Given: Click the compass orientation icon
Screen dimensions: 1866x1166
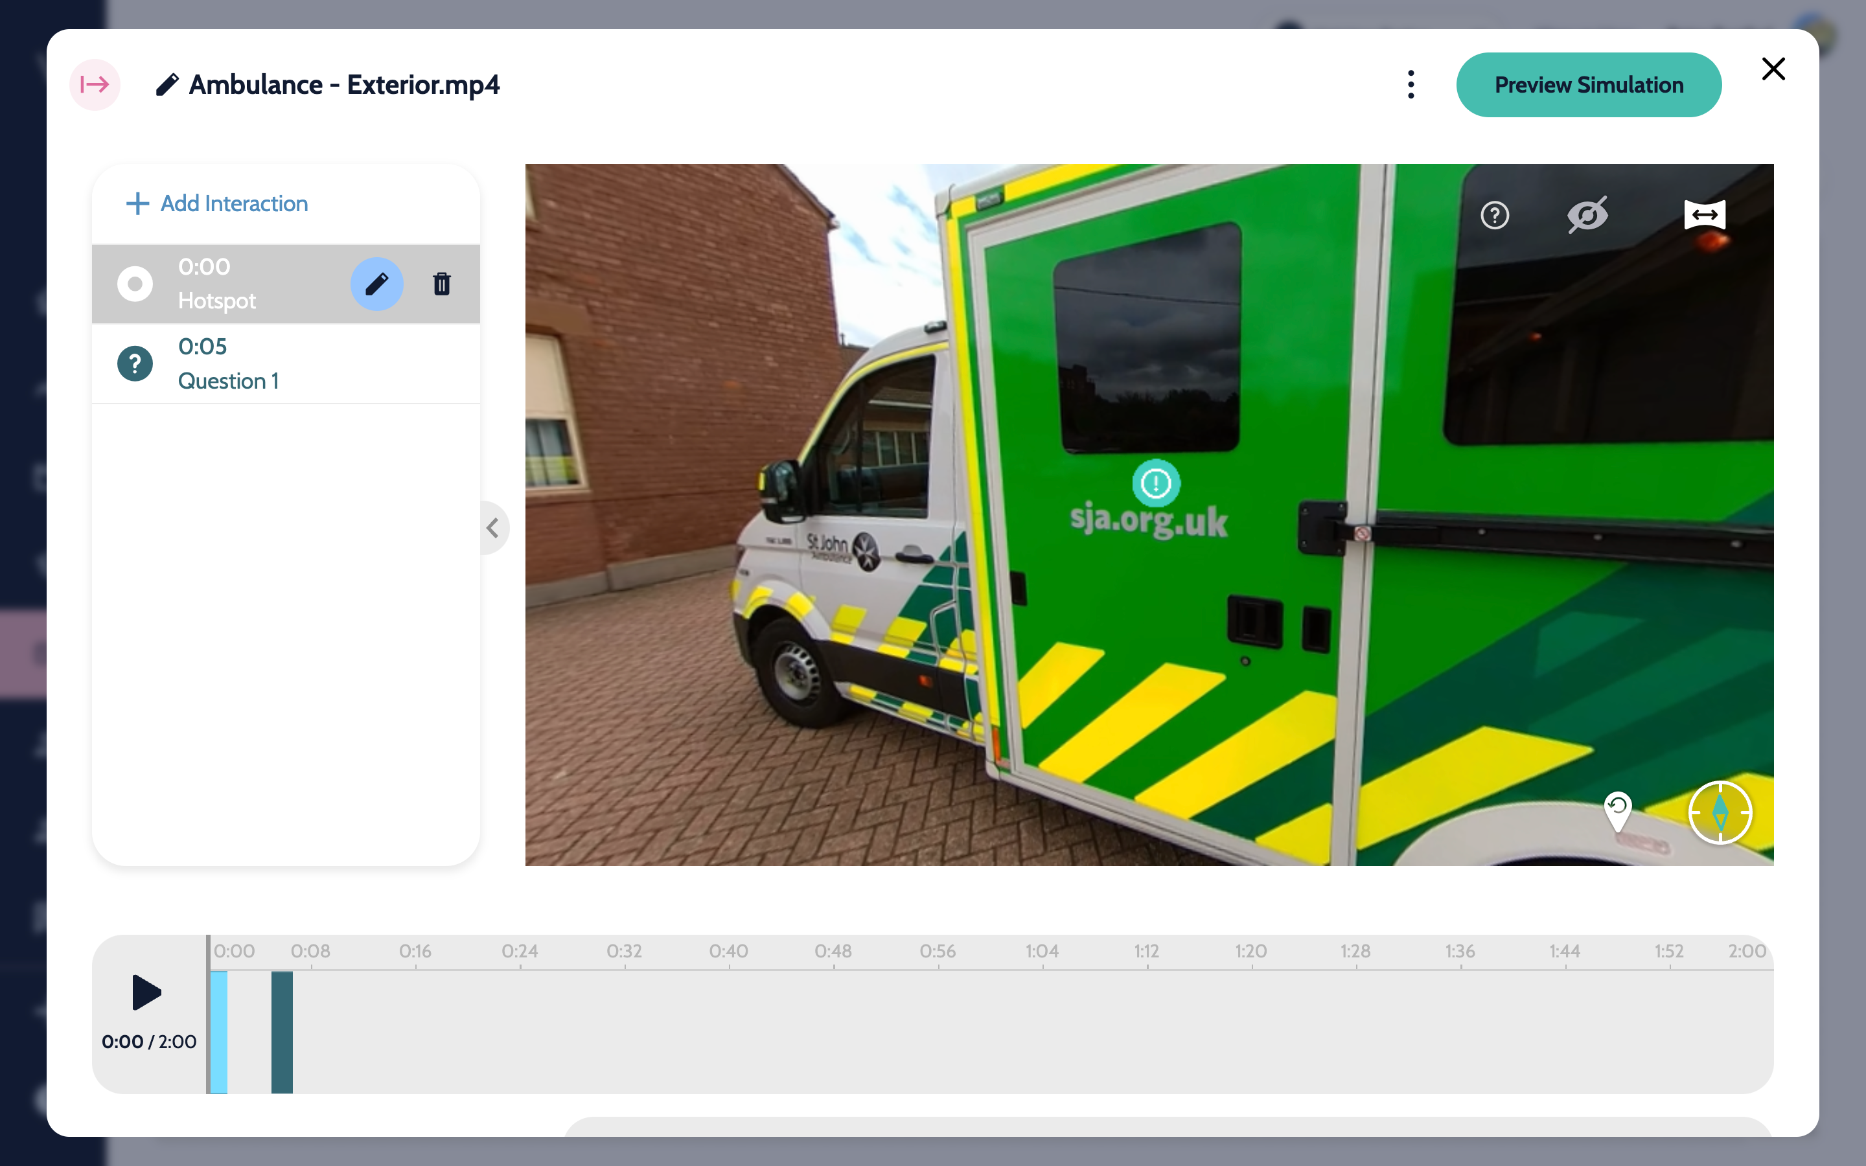Looking at the screenshot, I should [1720, 813].
